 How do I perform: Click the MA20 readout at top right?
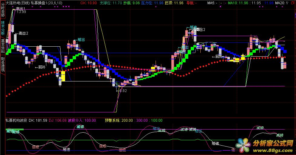pyautogui.click(x=282, y=3)
